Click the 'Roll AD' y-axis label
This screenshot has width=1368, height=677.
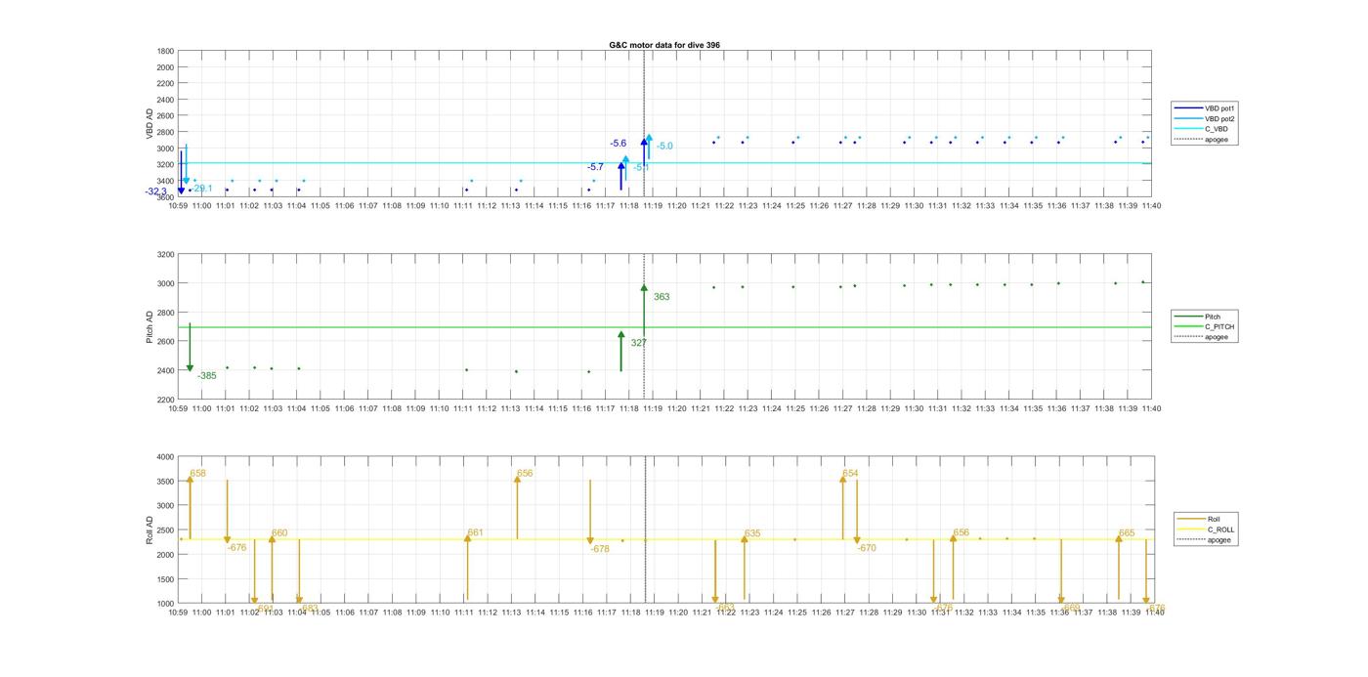[150, 530]
